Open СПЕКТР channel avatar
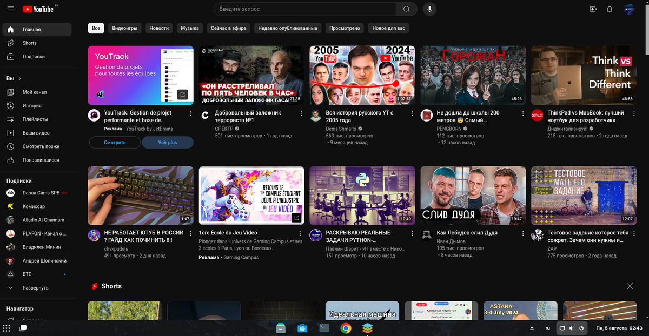 click(205, 115)
